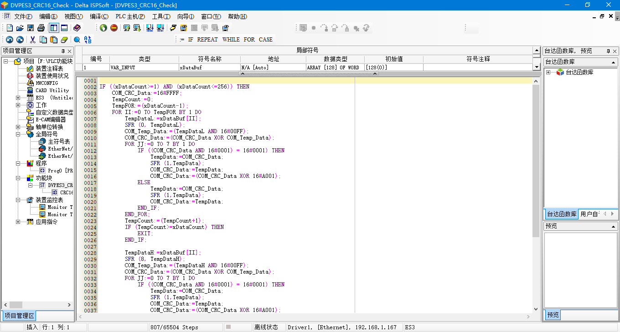Click the red Stop PLC icon
This screenshot has height=332, width=620.
114,28
